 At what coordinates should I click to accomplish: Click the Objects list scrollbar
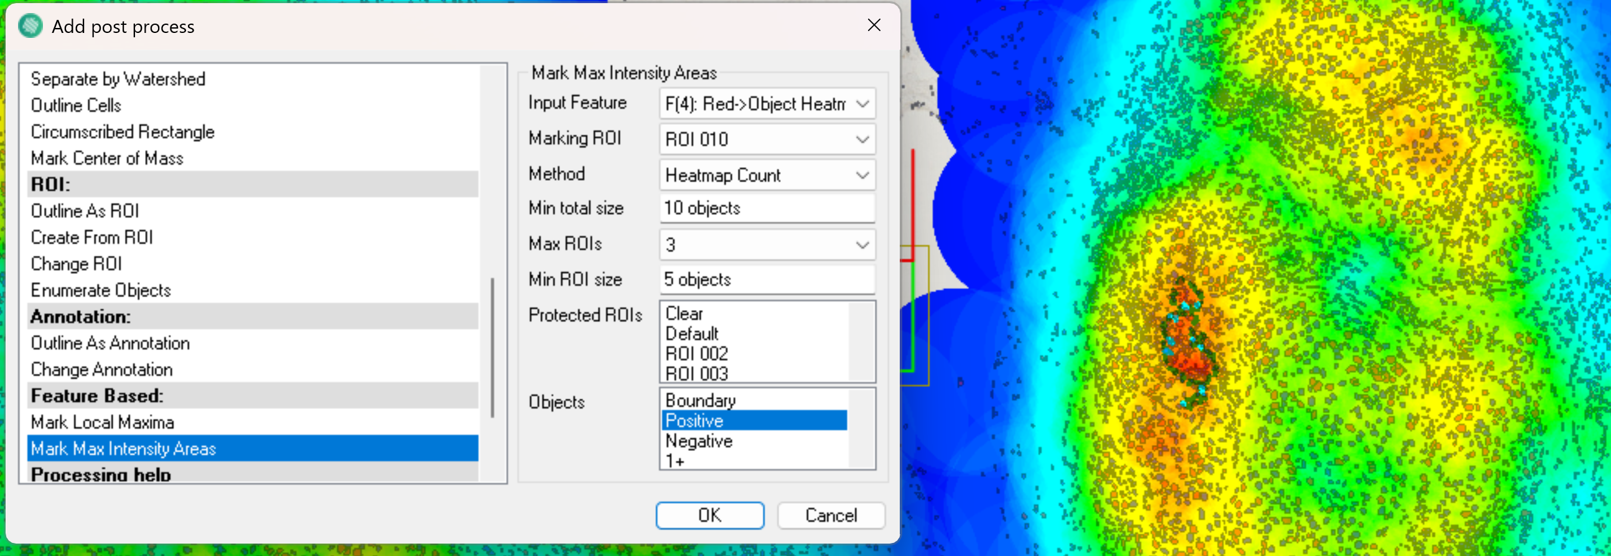coord(861,429)
